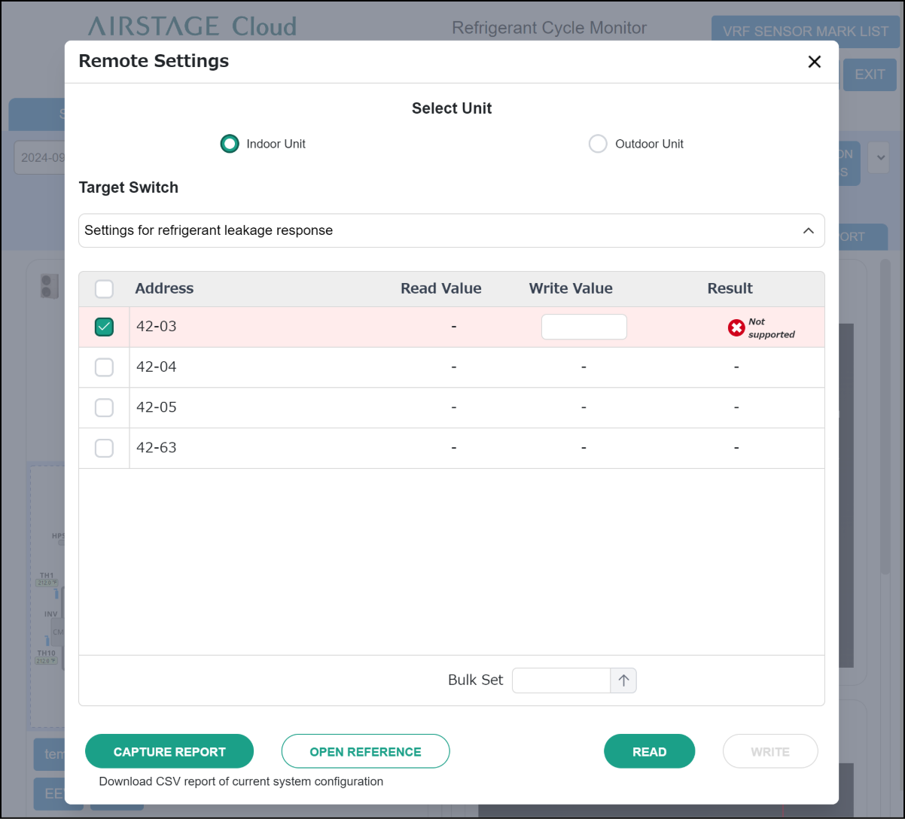Click the Write Value field for 42-03

584,327
